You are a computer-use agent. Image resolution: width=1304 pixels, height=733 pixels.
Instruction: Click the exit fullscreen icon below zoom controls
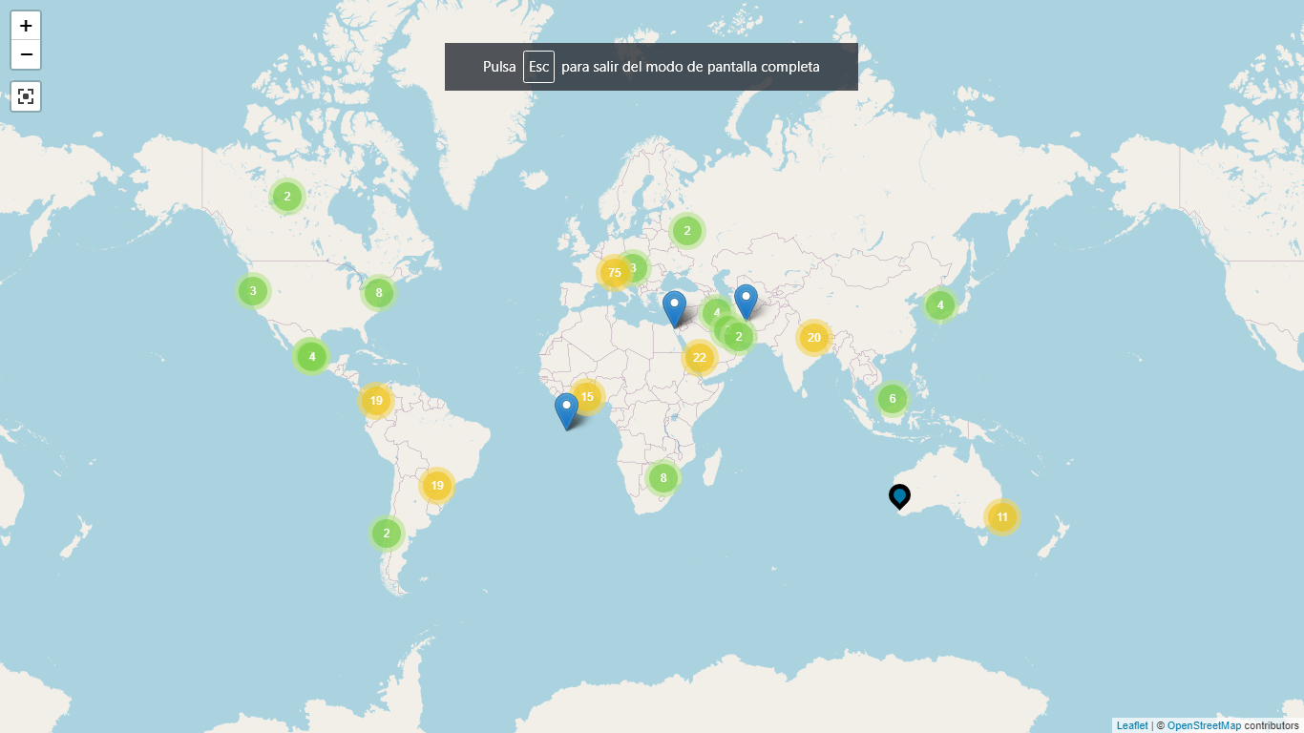(26, 96)
